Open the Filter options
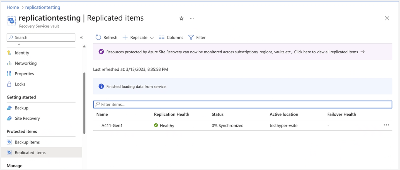This screenshot has height=170, width=400. [197, 37]
